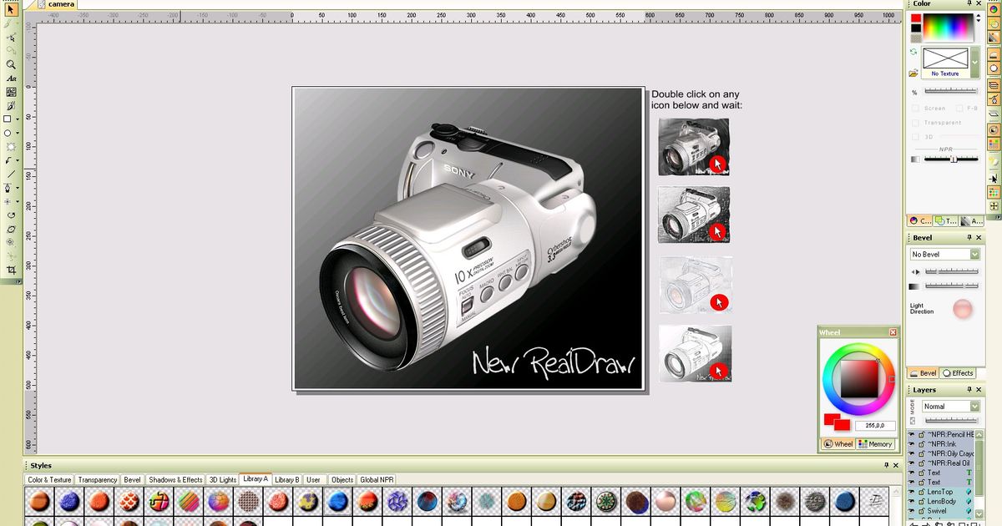This screenshot has width=1002, height=526.
Task: Choose the polygon star shape tool
Action: (11, 147)
